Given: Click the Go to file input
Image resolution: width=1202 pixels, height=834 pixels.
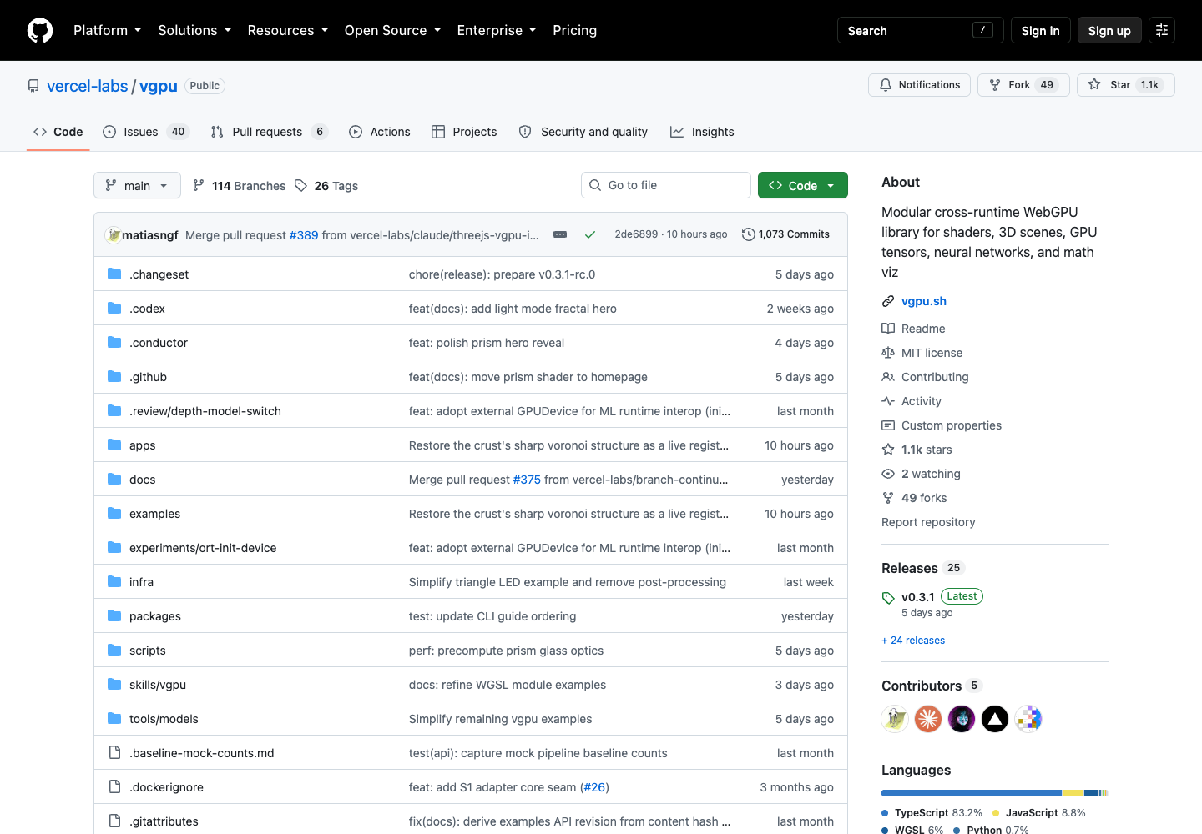Looking at the screenshot, I should tap(666, 185).
